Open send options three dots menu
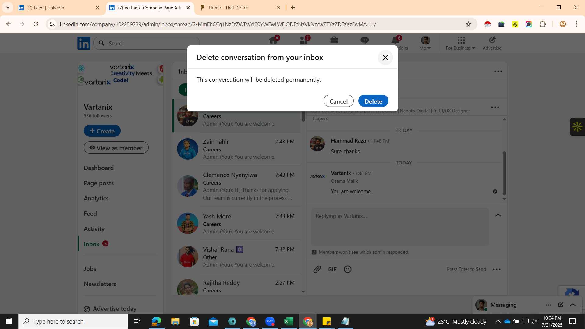 [x=497, y=269]
